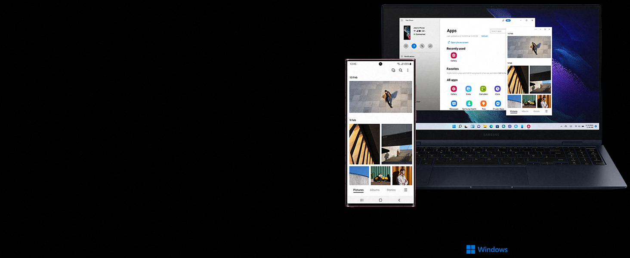Launch the Calculator app icon
This screenshot has height=258, width=630.
click(483, 89)
